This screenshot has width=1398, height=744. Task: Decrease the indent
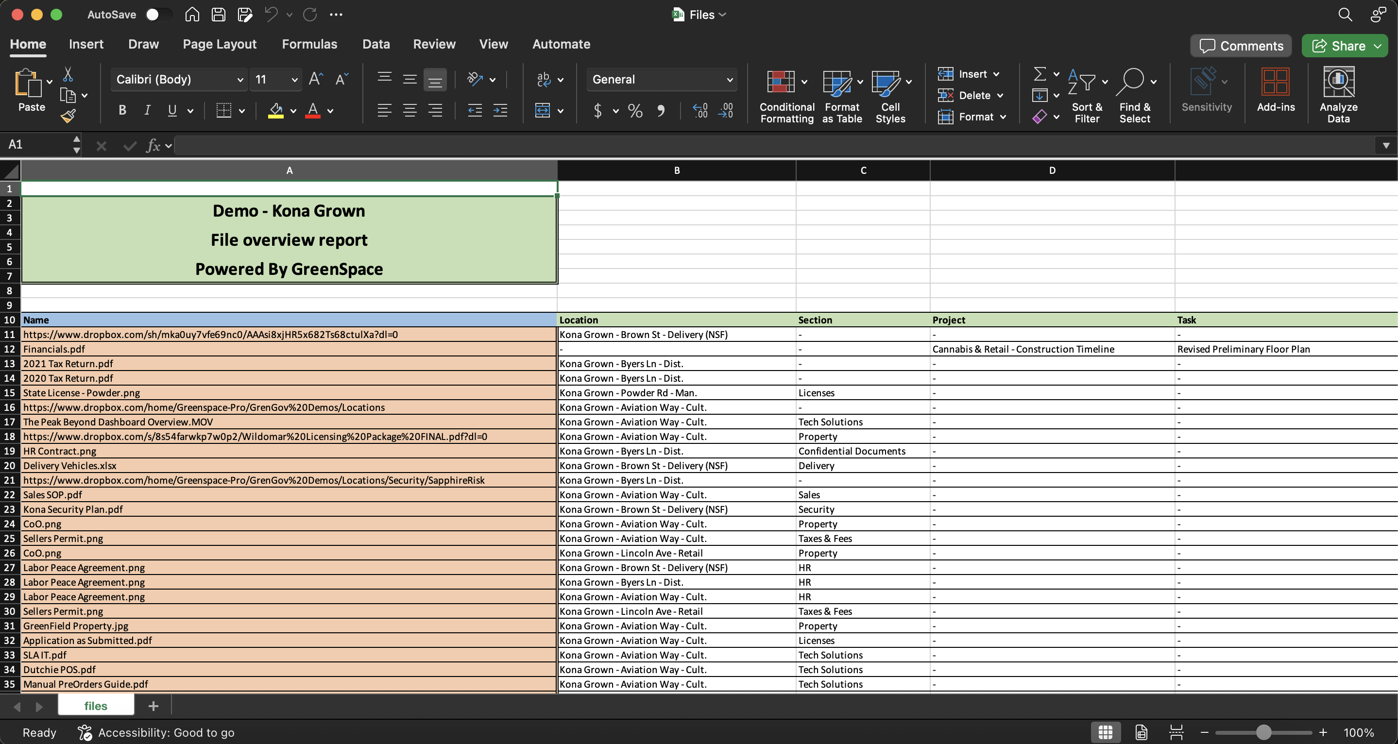475,111
